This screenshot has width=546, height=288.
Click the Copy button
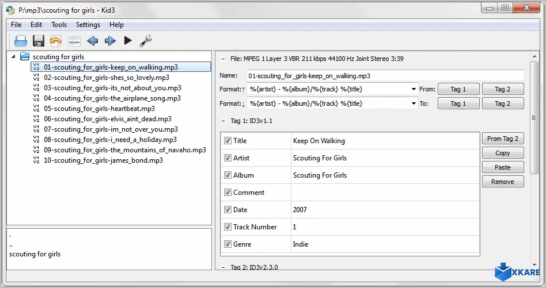[503, 153]
